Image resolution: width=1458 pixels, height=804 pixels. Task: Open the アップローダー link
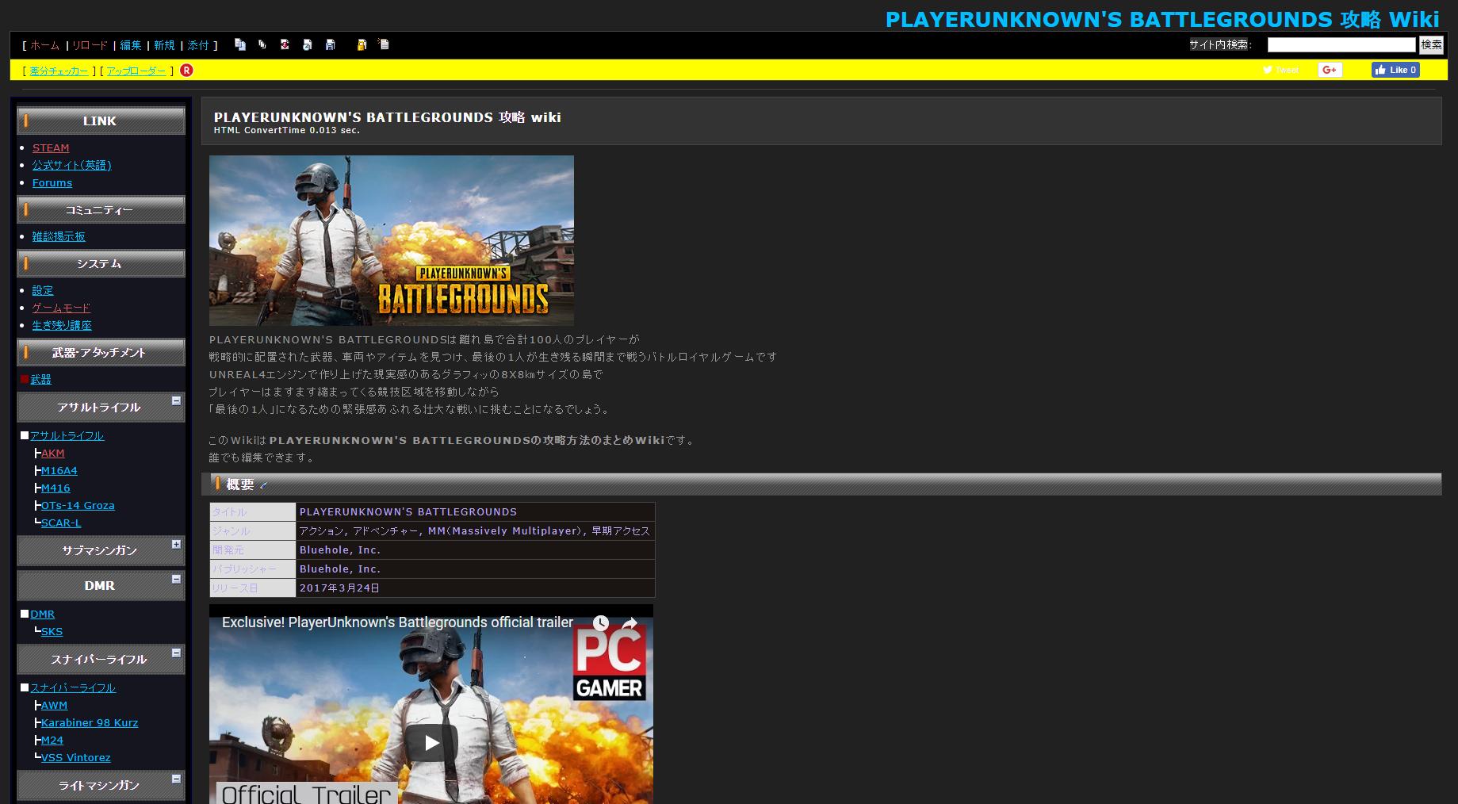pos(136,71)
